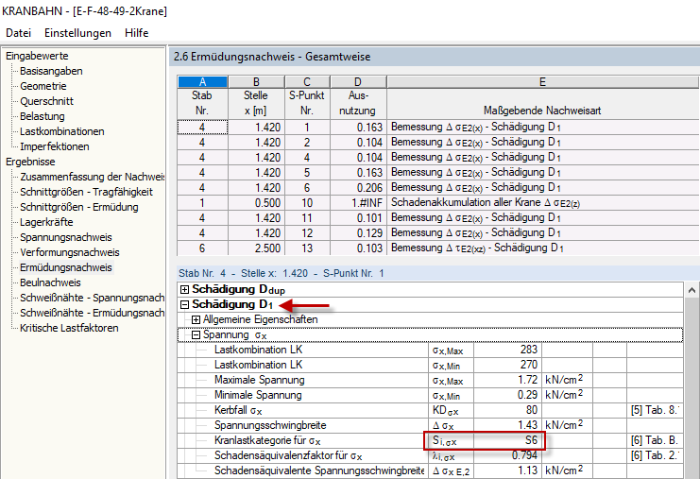Screen dimensions: 700x479
Task: Click Stelle value 2.500 cell
Action: (x=256, y=248)
